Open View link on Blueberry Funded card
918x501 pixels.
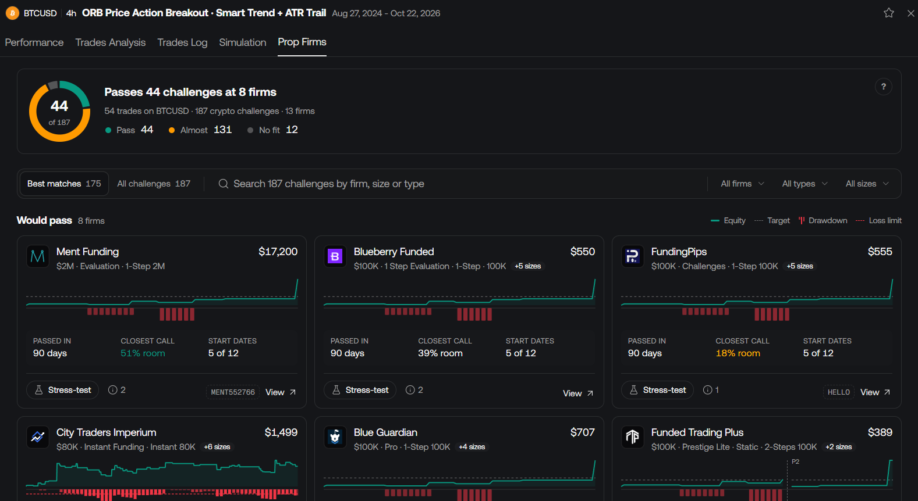[x=578, y=393]
